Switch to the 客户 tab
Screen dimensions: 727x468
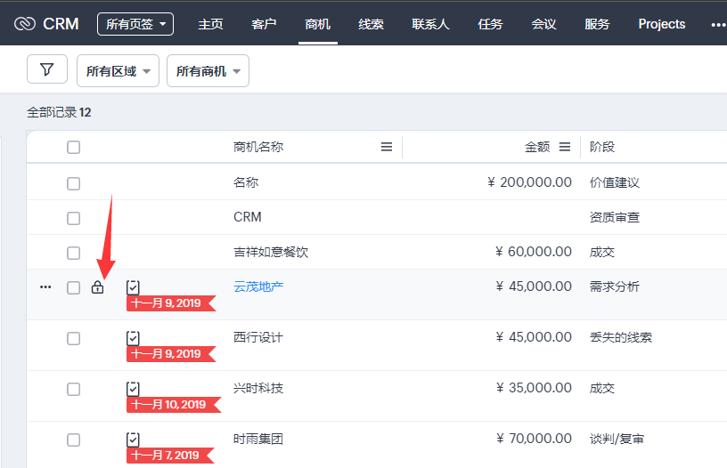tap(264, 24)
